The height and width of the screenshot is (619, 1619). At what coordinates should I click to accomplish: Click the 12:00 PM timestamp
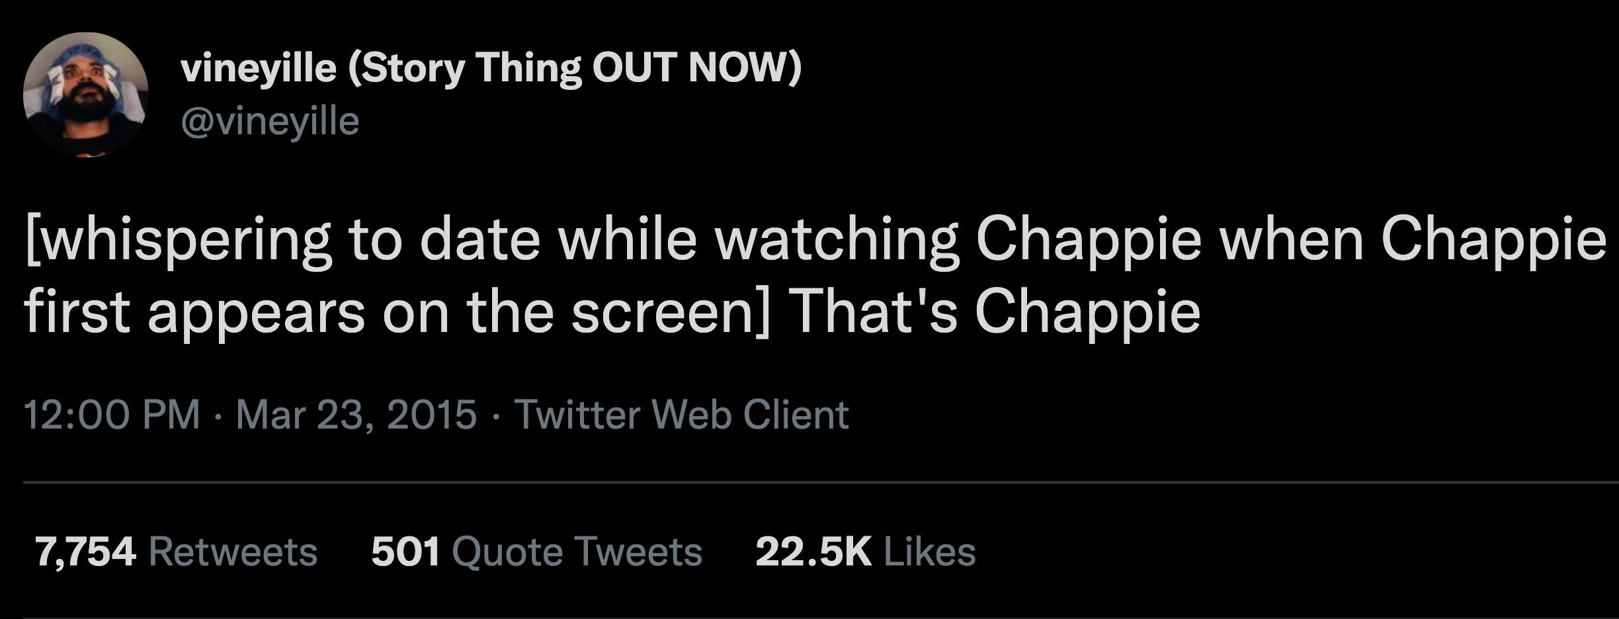(x=111, y=415)
